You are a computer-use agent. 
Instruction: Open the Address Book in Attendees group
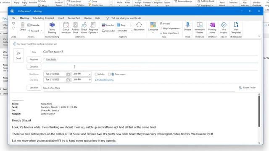tap(76, 28)
